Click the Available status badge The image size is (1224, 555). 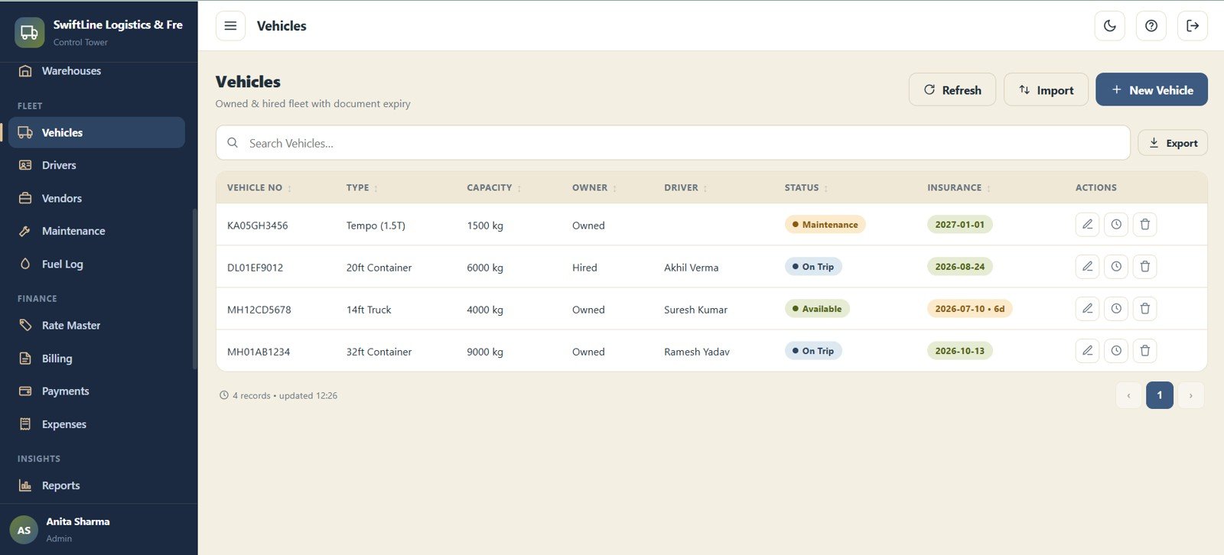pyautogui.click(x=817, y=309)
